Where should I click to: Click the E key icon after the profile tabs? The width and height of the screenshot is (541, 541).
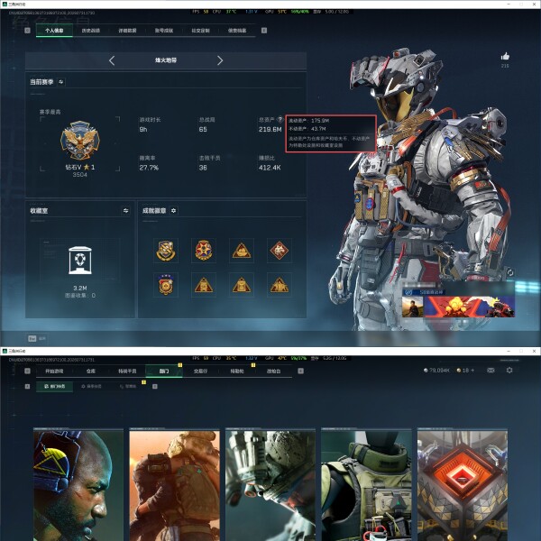(264, 31)
